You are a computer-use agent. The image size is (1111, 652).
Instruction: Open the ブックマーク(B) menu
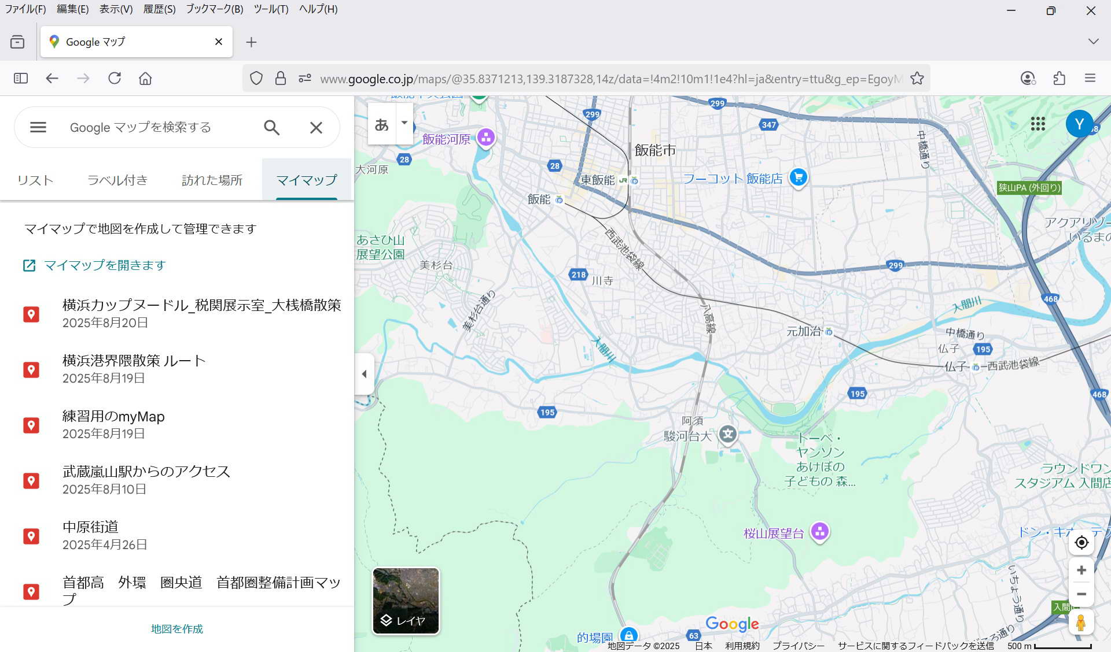coord(214,9)
